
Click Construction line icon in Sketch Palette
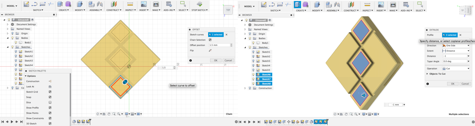tap(50, 81)
